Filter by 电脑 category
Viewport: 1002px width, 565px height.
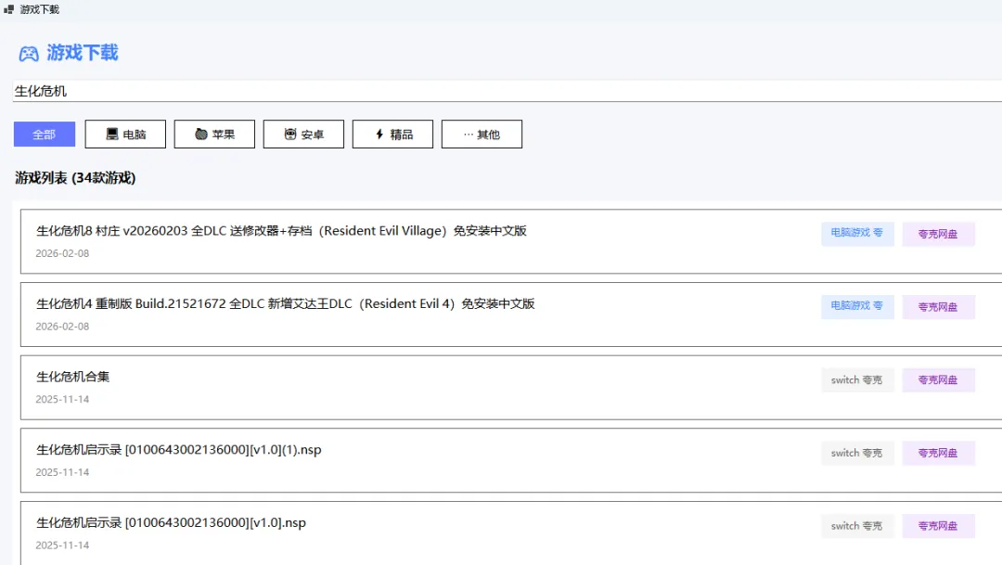tap(125, 135)
